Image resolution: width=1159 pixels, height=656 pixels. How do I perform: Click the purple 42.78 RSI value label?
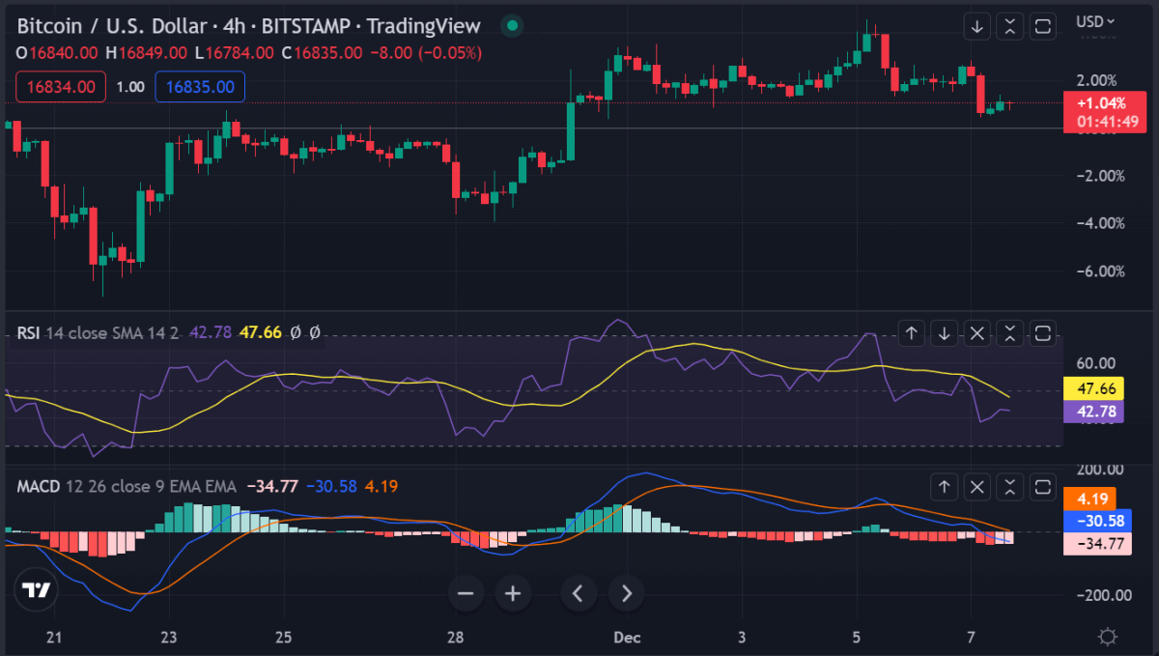tap(1091, 412)
